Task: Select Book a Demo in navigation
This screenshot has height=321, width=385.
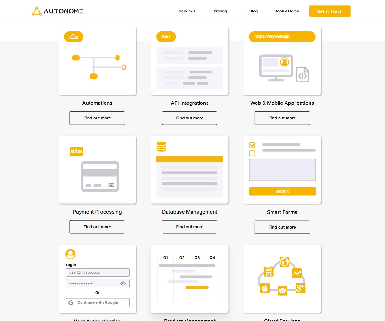Action: pos(287,11)
